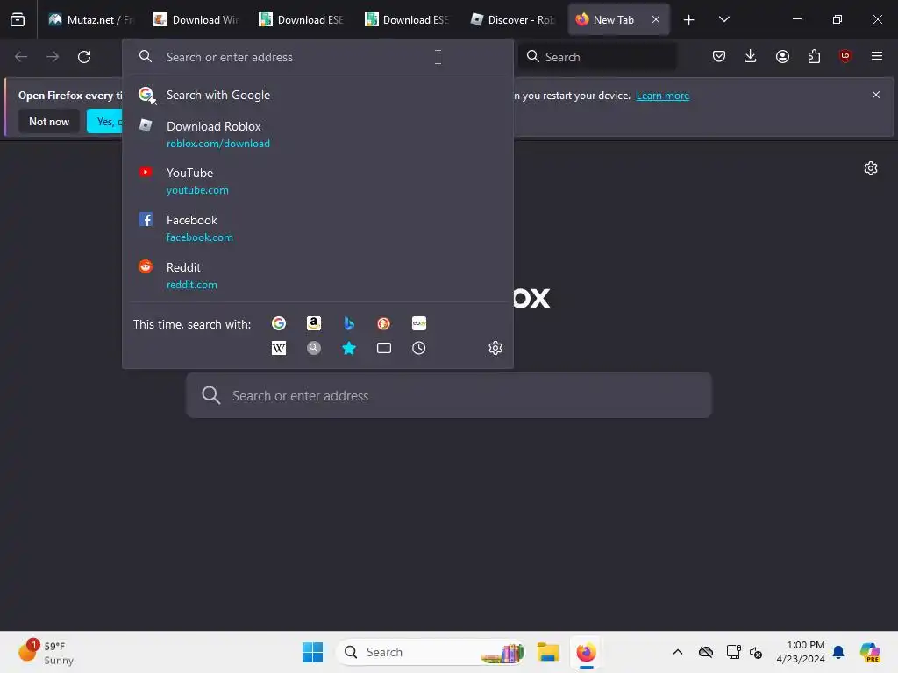The height and width of the screenshot is (673, 898).
Task: Focus the address bar field
Action: pos(317,57)
